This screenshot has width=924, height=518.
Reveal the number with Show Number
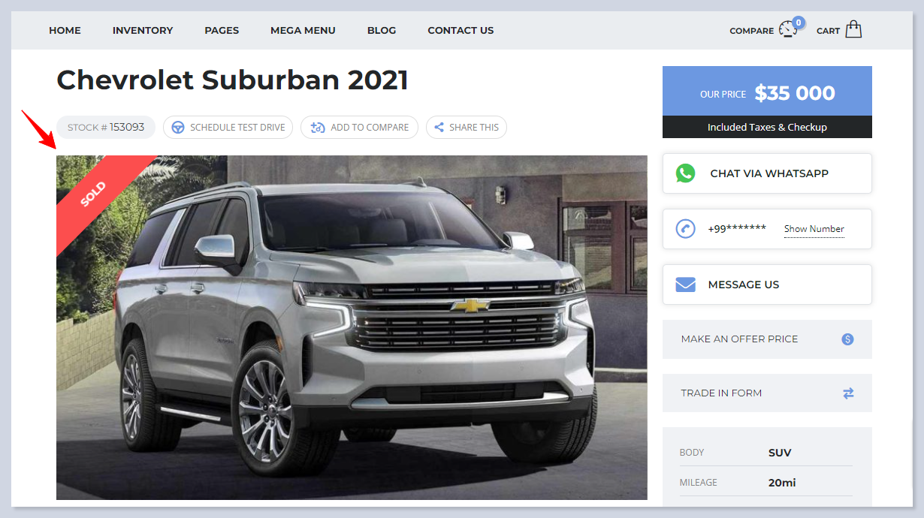814,229
